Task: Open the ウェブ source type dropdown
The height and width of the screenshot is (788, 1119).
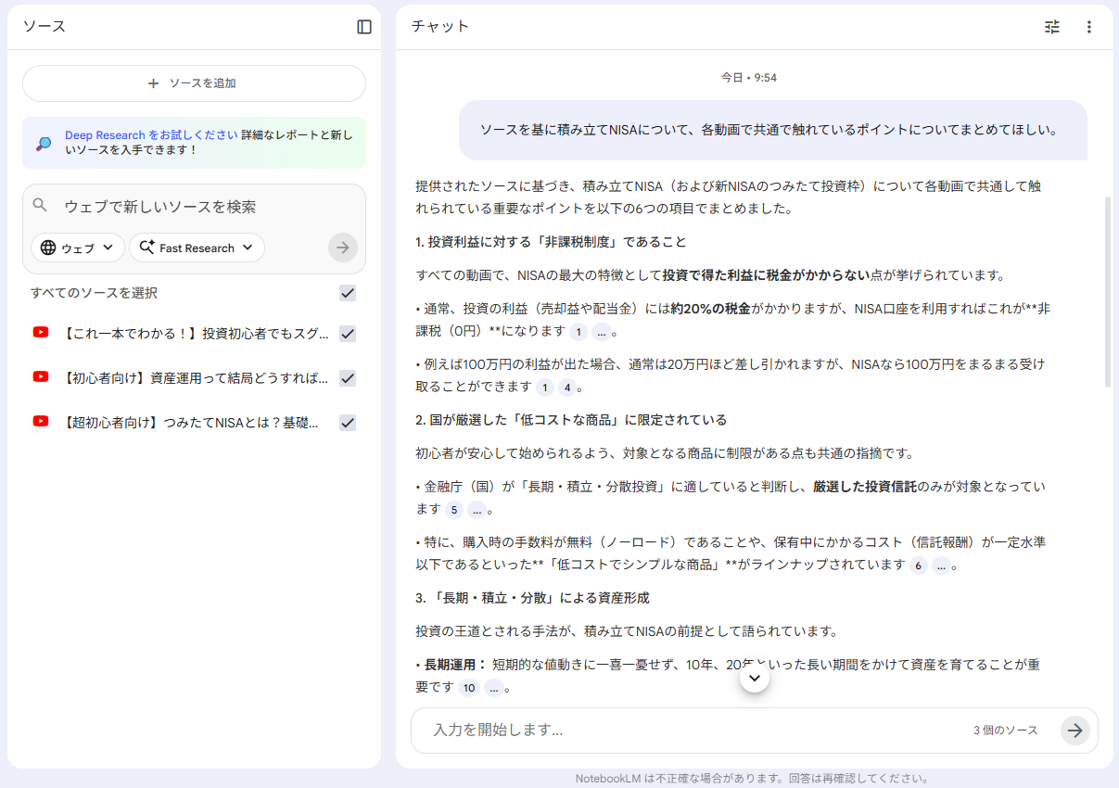Action: click(x=78, y=248)
